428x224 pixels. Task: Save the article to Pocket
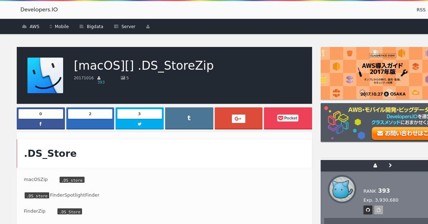pos(288,118)
